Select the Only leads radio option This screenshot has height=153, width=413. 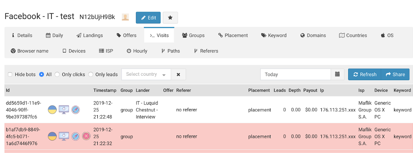pyautogui.click(x=91, y=74)
